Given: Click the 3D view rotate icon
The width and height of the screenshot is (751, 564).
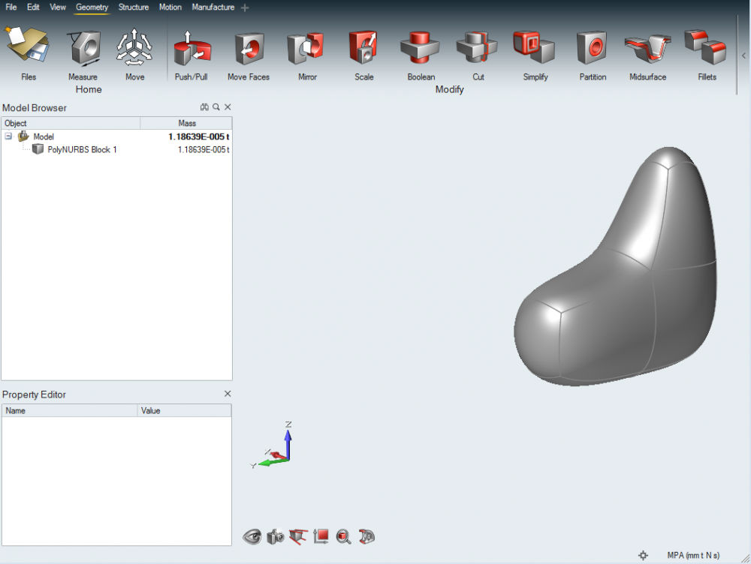Looking at the screenshot, I should [x=366, y=537].
